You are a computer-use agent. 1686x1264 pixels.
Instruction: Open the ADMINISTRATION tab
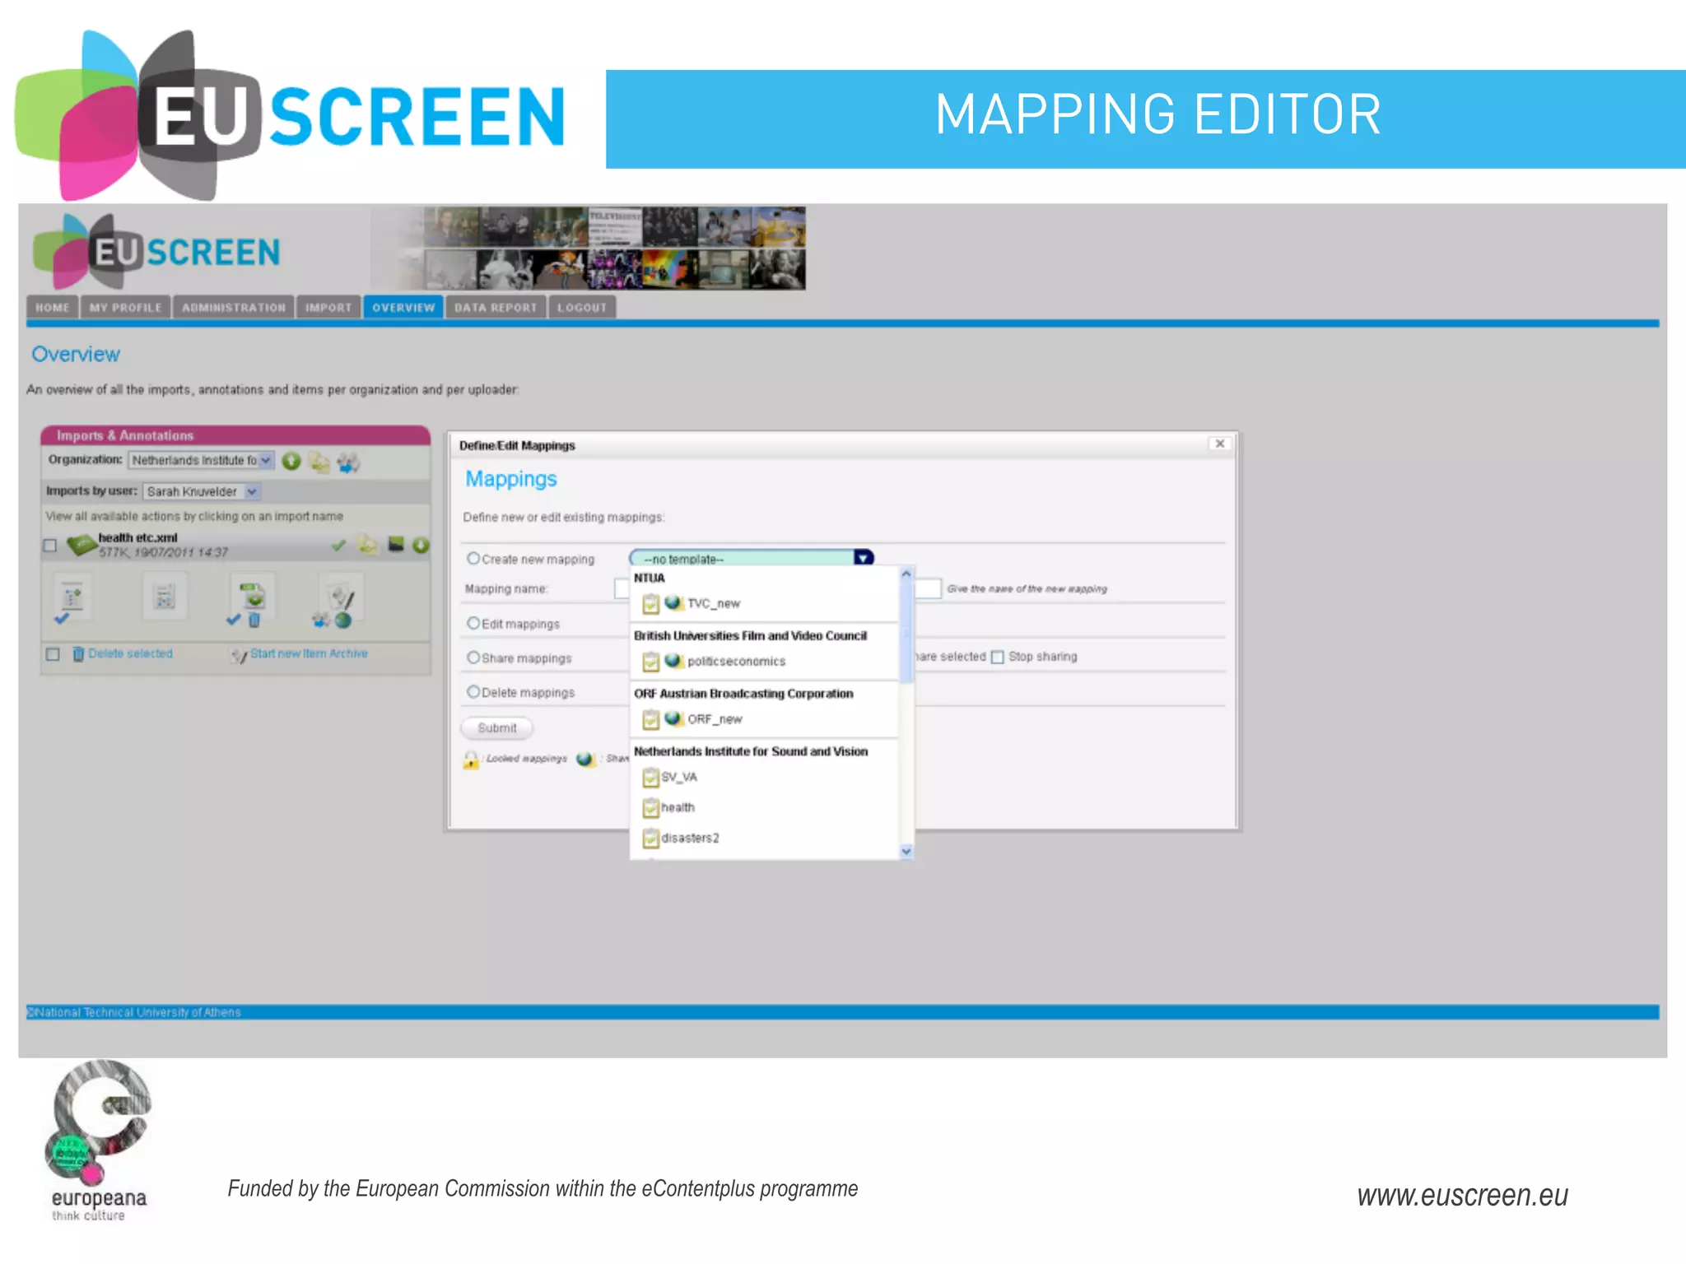[234, 307]
